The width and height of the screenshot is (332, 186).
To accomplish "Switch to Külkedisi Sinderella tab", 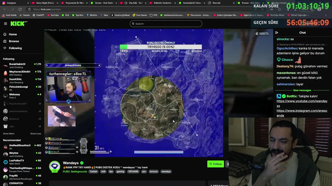I will click(x=162, y=3).
